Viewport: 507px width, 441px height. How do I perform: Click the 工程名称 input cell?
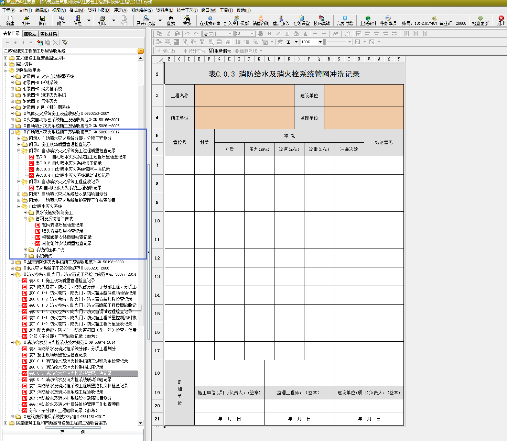click(x=244, y=96)
